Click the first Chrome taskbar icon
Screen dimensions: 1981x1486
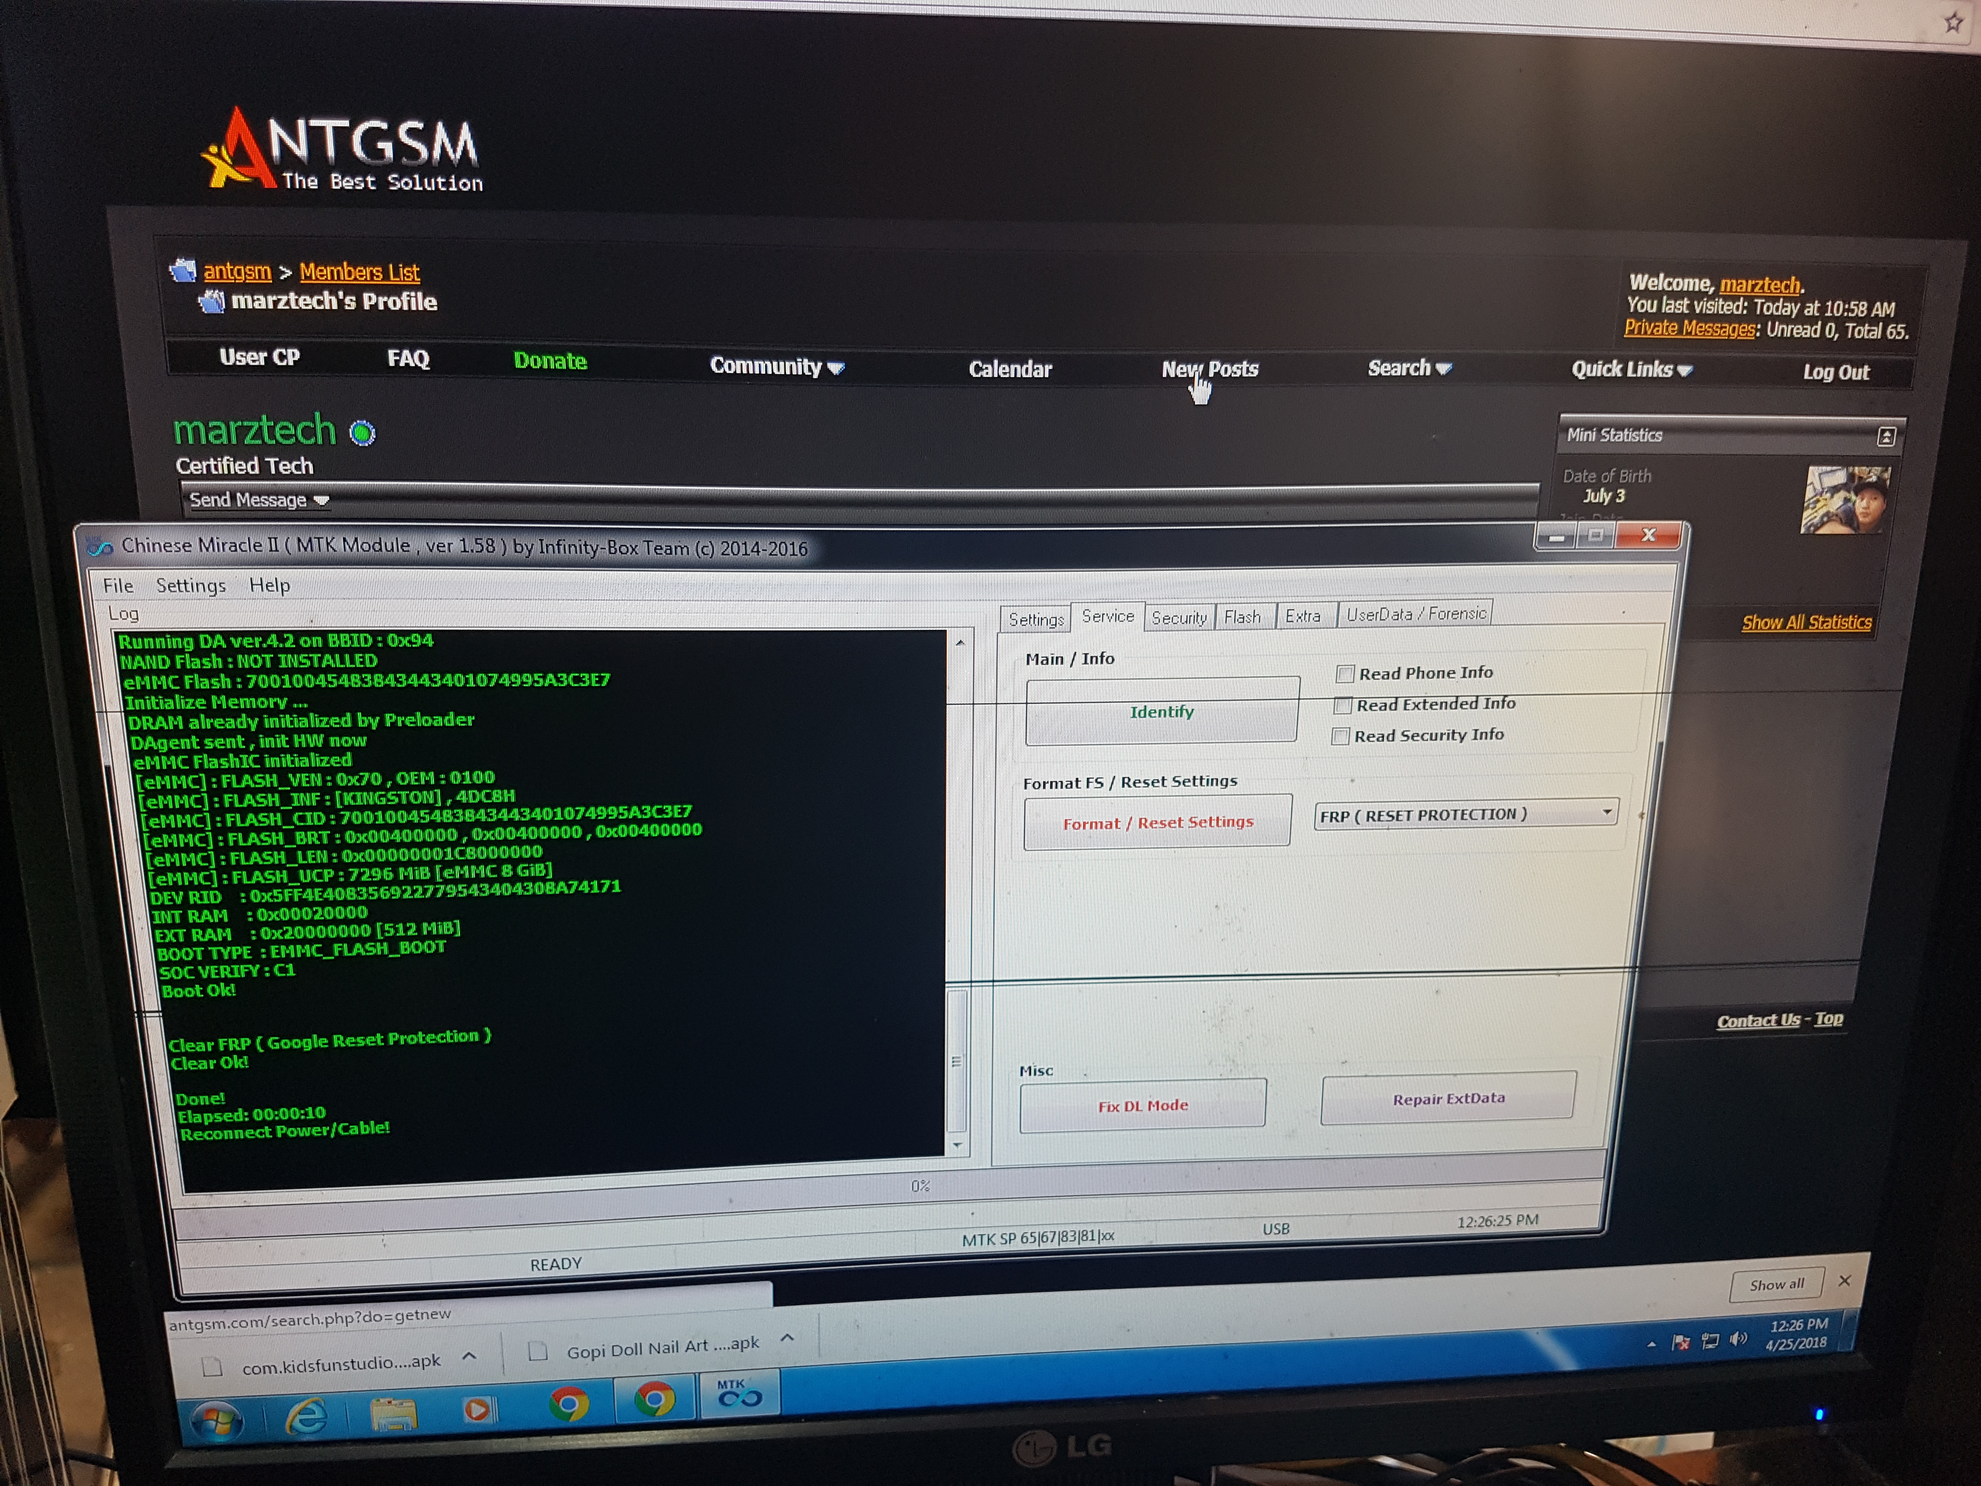568,1403
